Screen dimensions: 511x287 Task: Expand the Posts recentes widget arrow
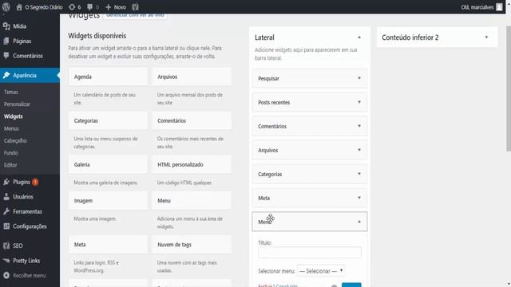pyautogui.click(x=359, y=102)
